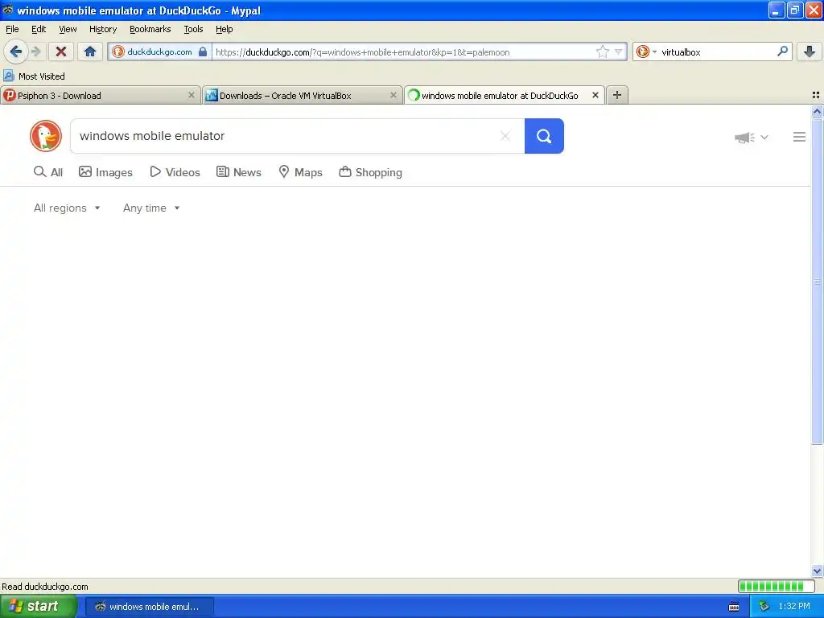Click the vertical scrollbar thumb
This screenshot has height=618, width=824.
point(817,282)
